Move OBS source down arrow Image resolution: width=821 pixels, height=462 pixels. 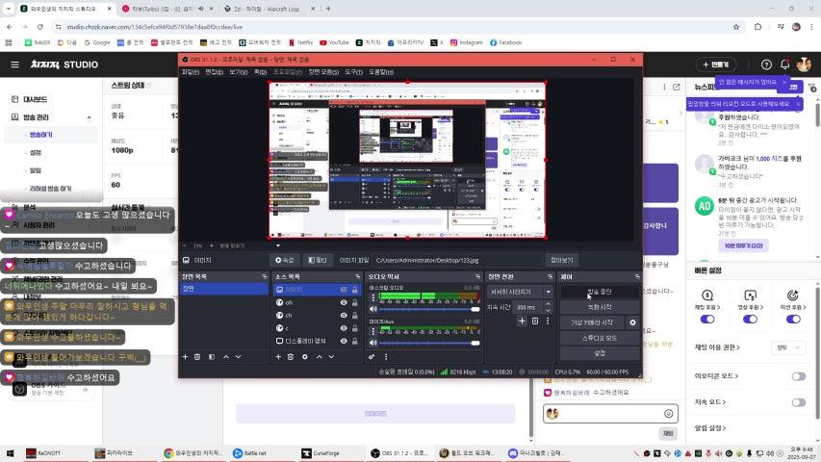pos(331,357)
